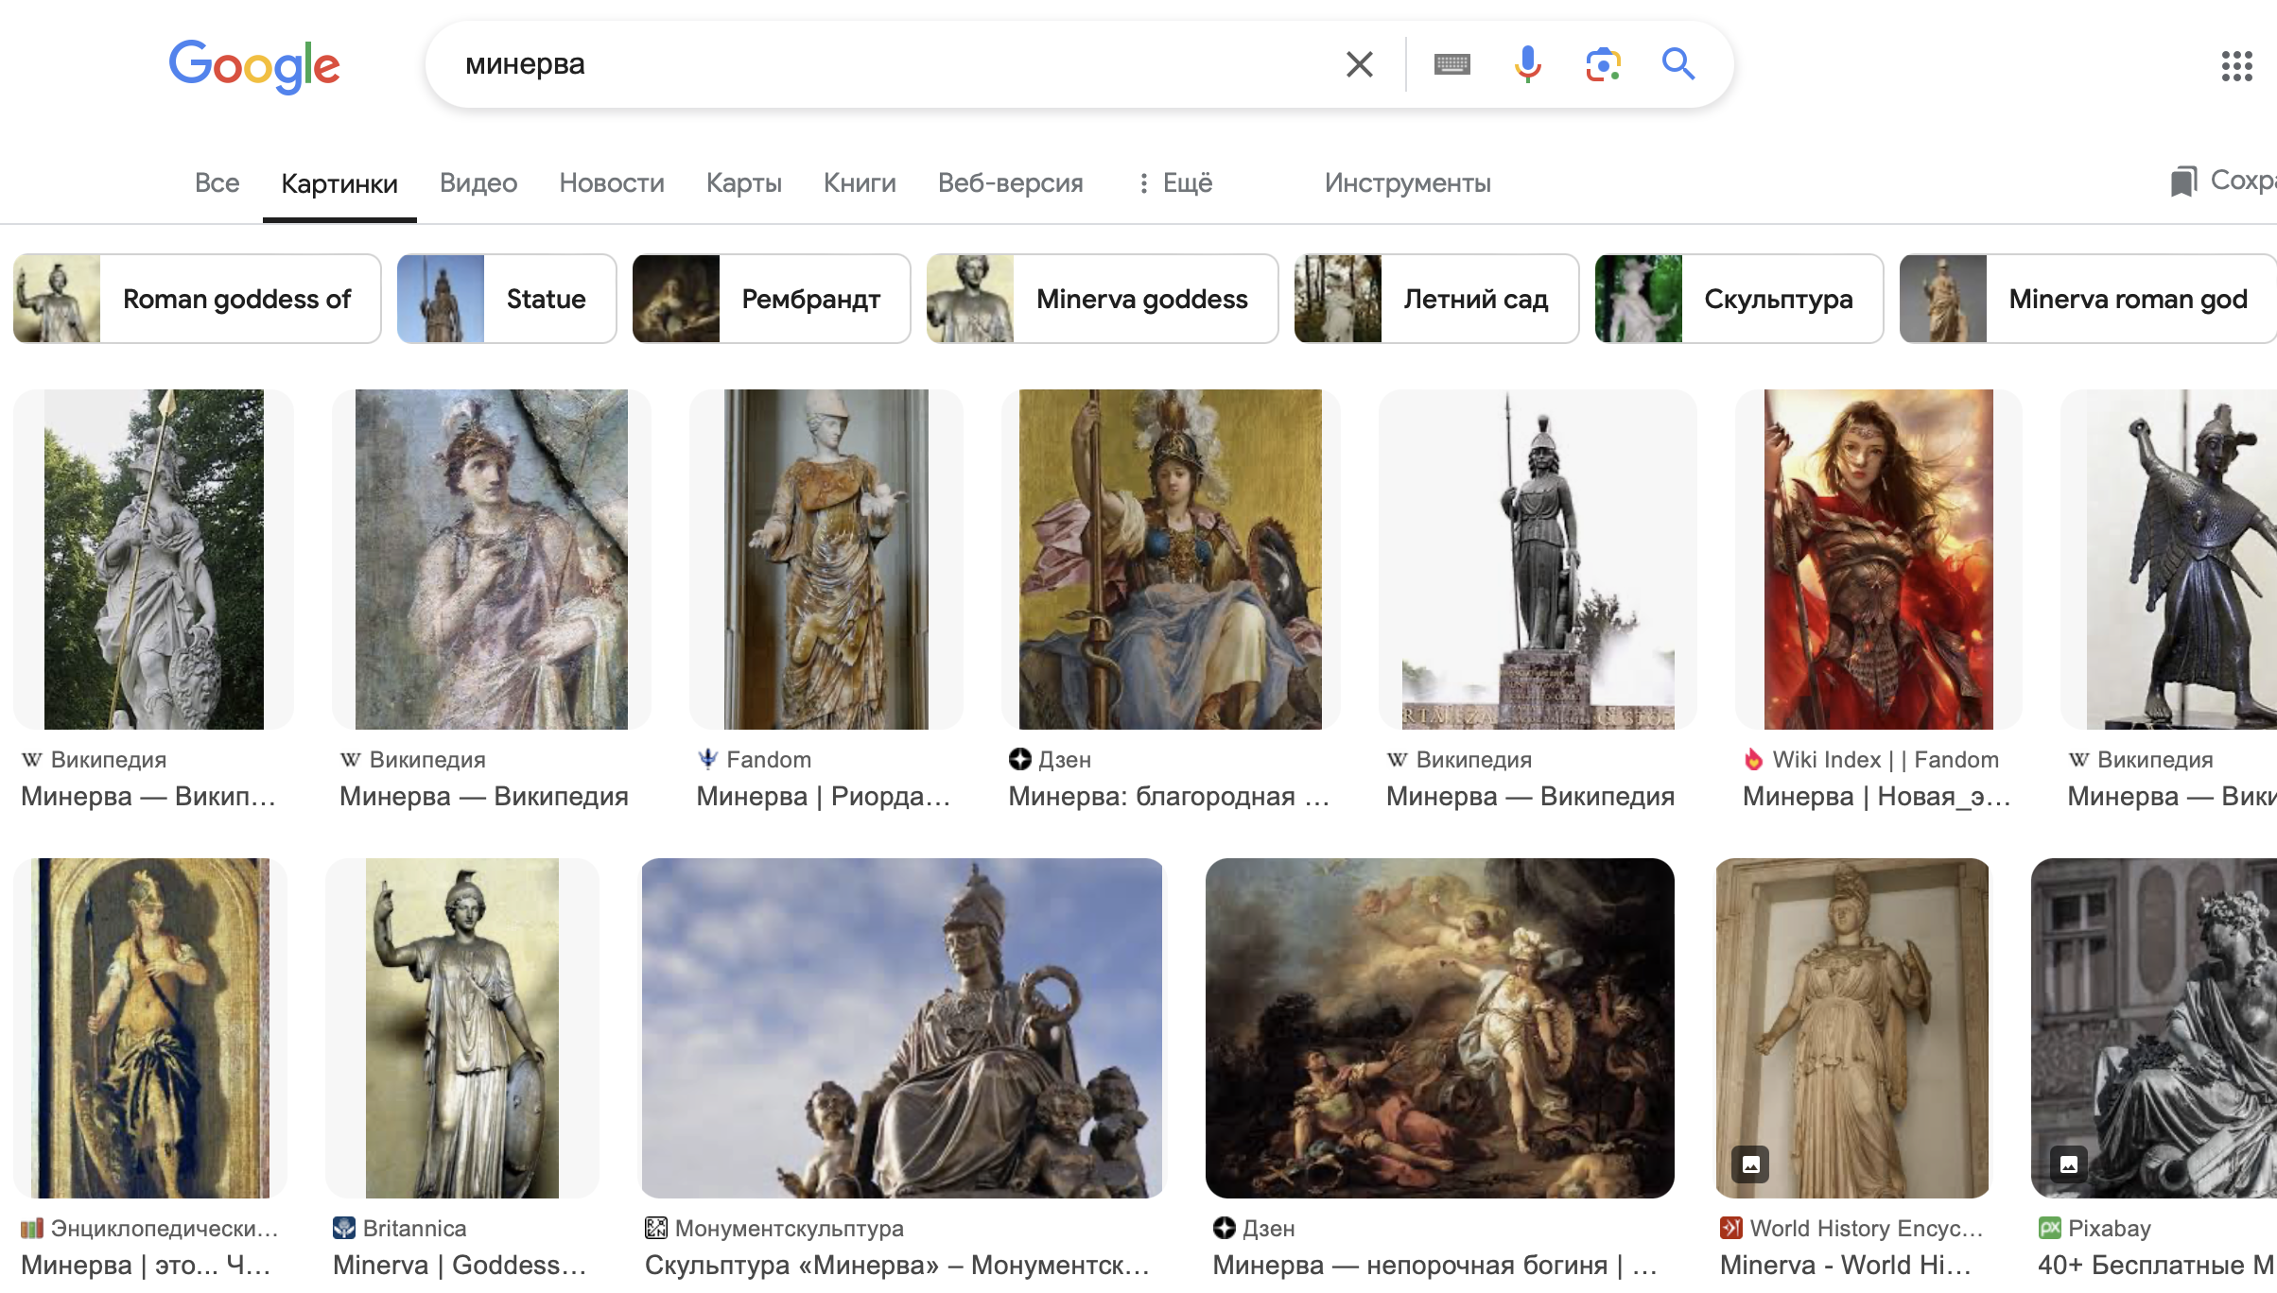The width and height of the screenshot is (2277, 1293).
Task: Filter by Roman goddess of chip
Action: click(197, 299)
